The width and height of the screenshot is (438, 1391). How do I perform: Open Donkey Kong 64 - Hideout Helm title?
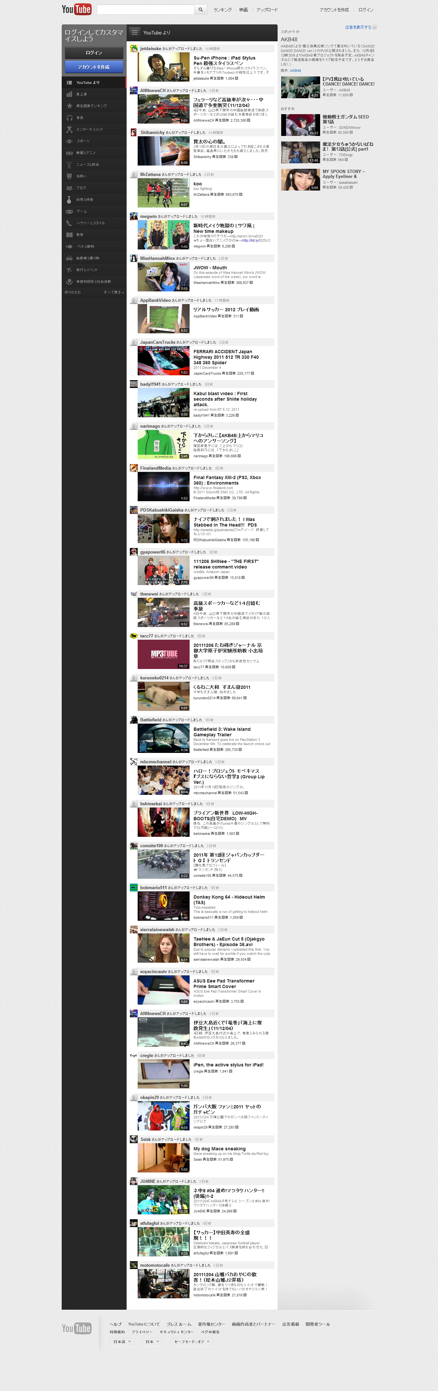point(229,900)
